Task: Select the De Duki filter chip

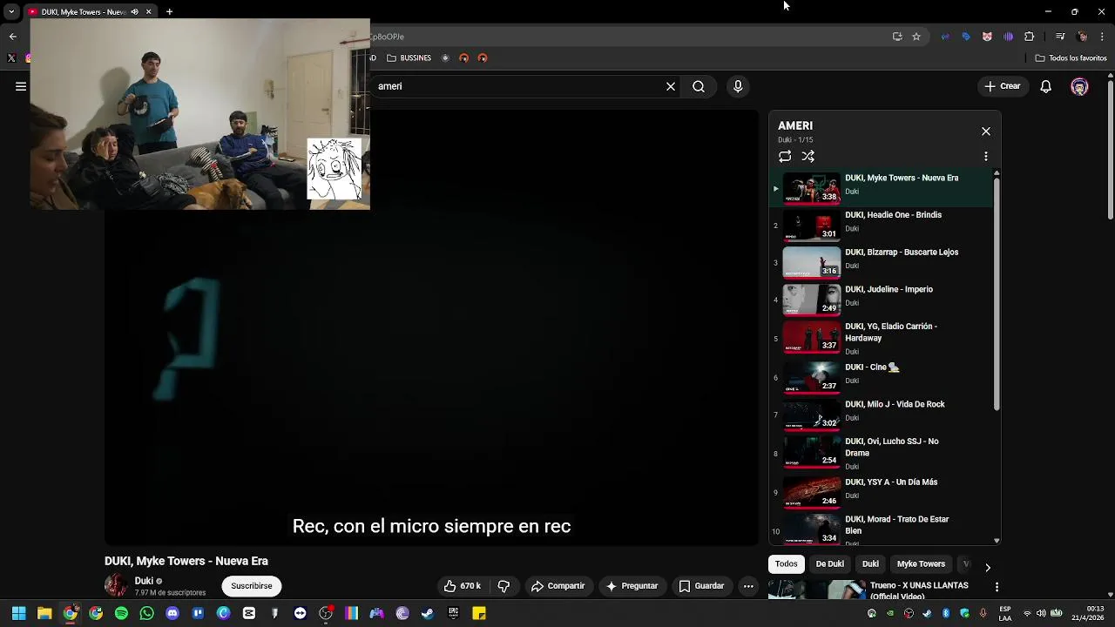Action: 829,564
